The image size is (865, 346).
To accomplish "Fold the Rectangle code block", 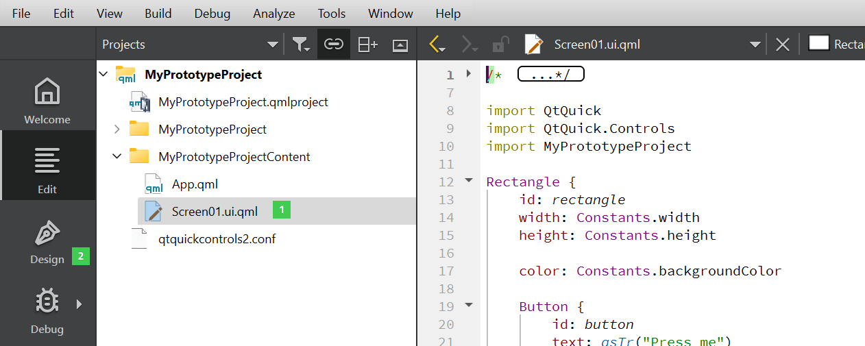I will click(469, 181).
